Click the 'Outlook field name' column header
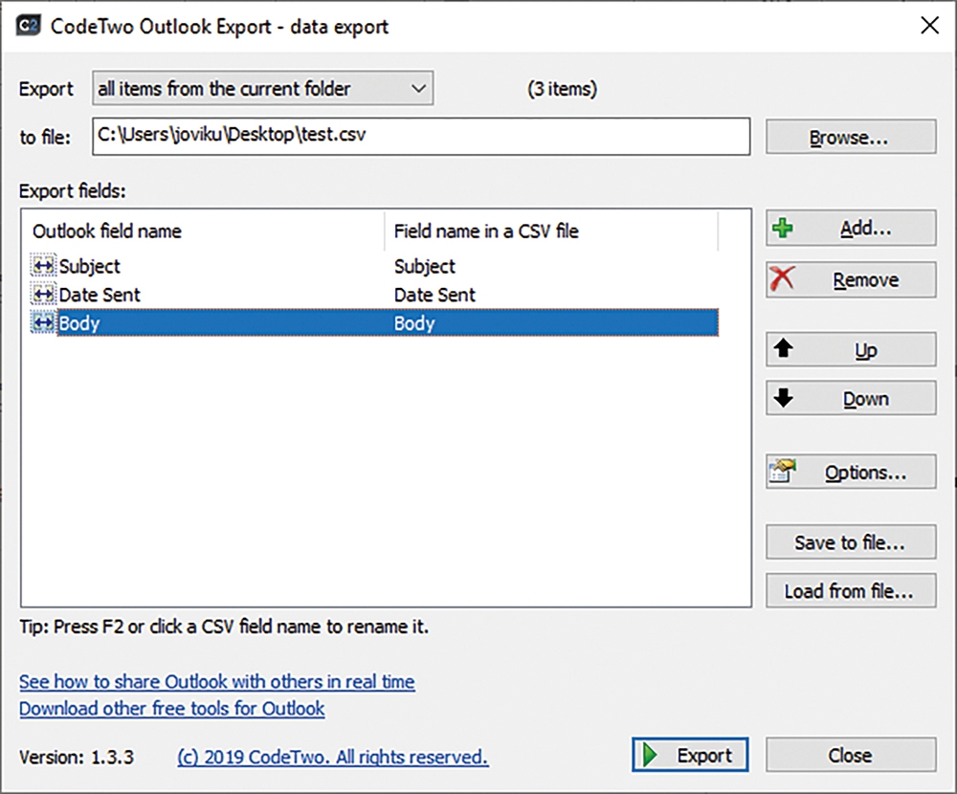The image size is (957, 794). (x=107, y=231)
